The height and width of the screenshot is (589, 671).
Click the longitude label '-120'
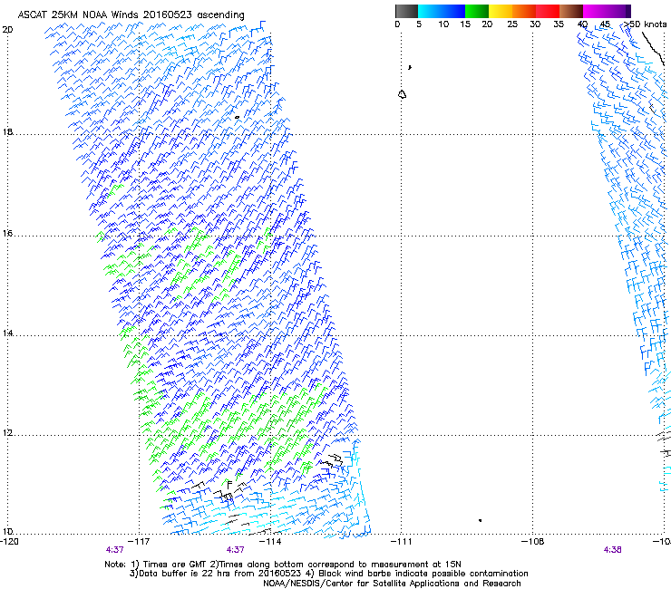(x=9, y=541)
